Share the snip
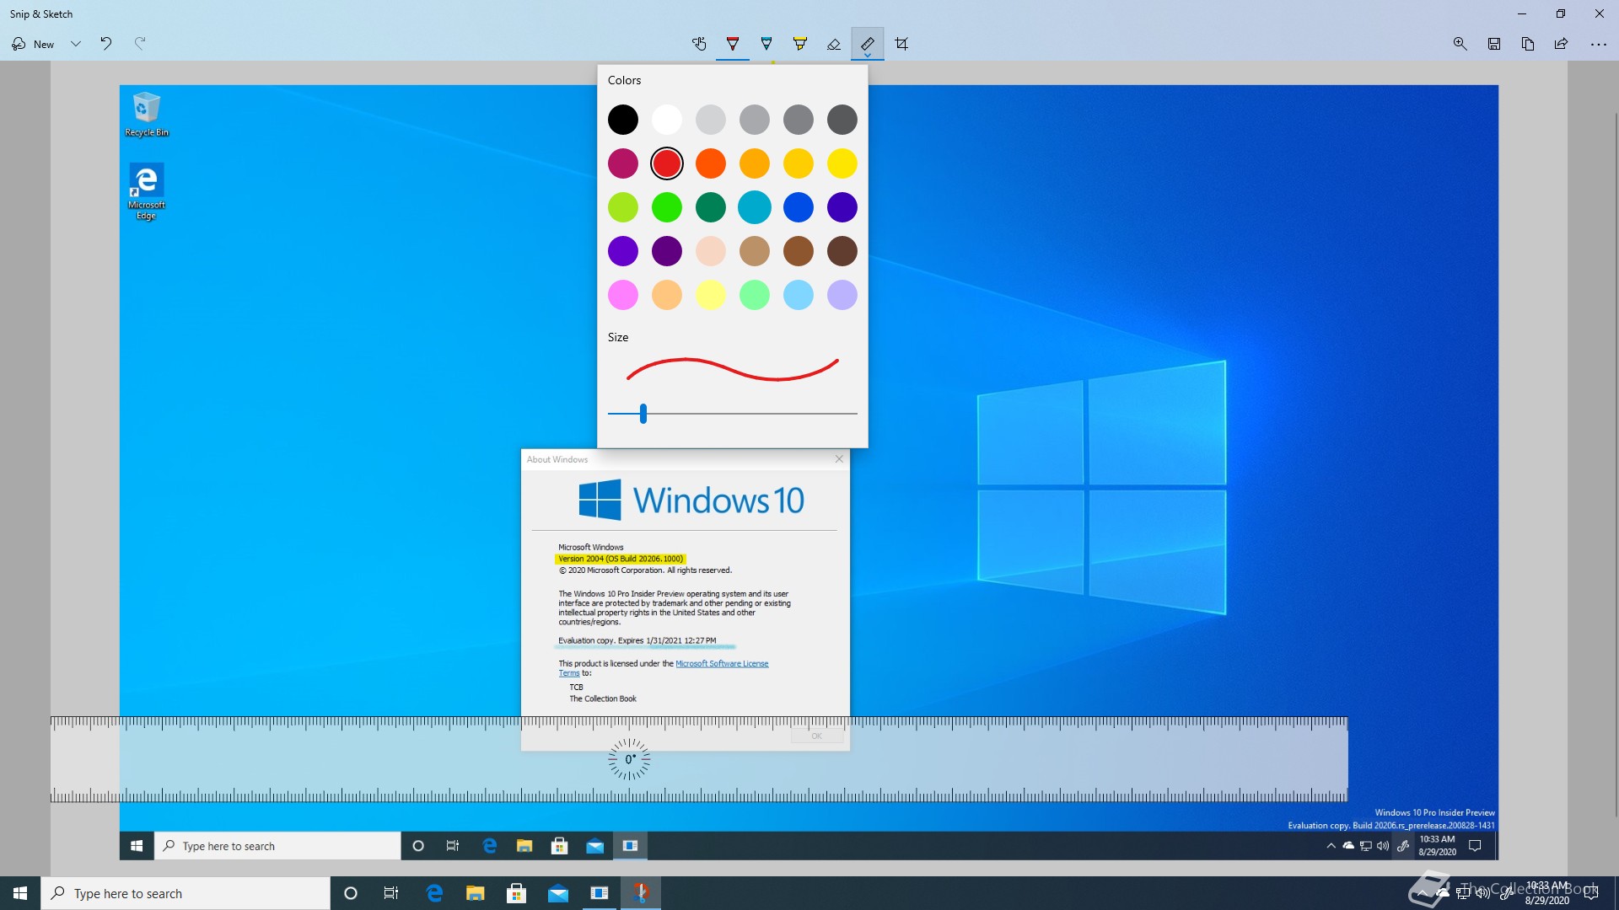1619x910 pixels. point(1562,44)
